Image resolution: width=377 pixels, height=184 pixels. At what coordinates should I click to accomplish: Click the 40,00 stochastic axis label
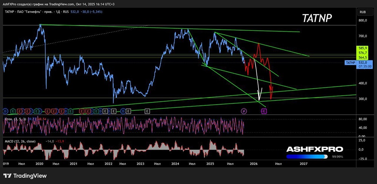pos(363,128)
